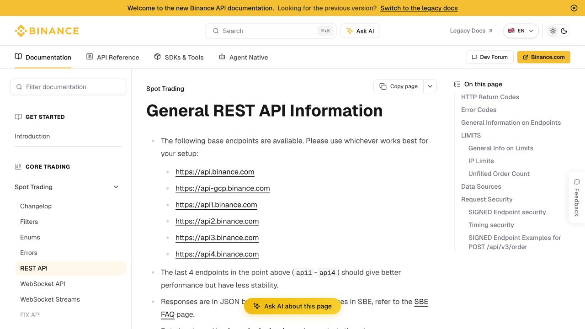Screen dimensions: 585x329
Task: Jump to Unfilled Order Count section
Action: [499, 174]
